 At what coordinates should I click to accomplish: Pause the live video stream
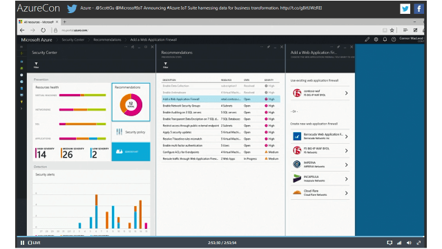click(x=22, y=243)
